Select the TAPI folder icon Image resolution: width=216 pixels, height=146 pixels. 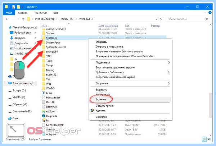pyautogui.click(x=44, y=56)
